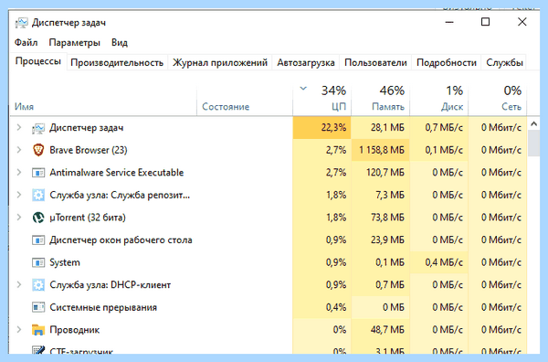This screenshot has width=548, height=362.
Task: Sort by the ЦП 34% column header
Action: (321, 100)
